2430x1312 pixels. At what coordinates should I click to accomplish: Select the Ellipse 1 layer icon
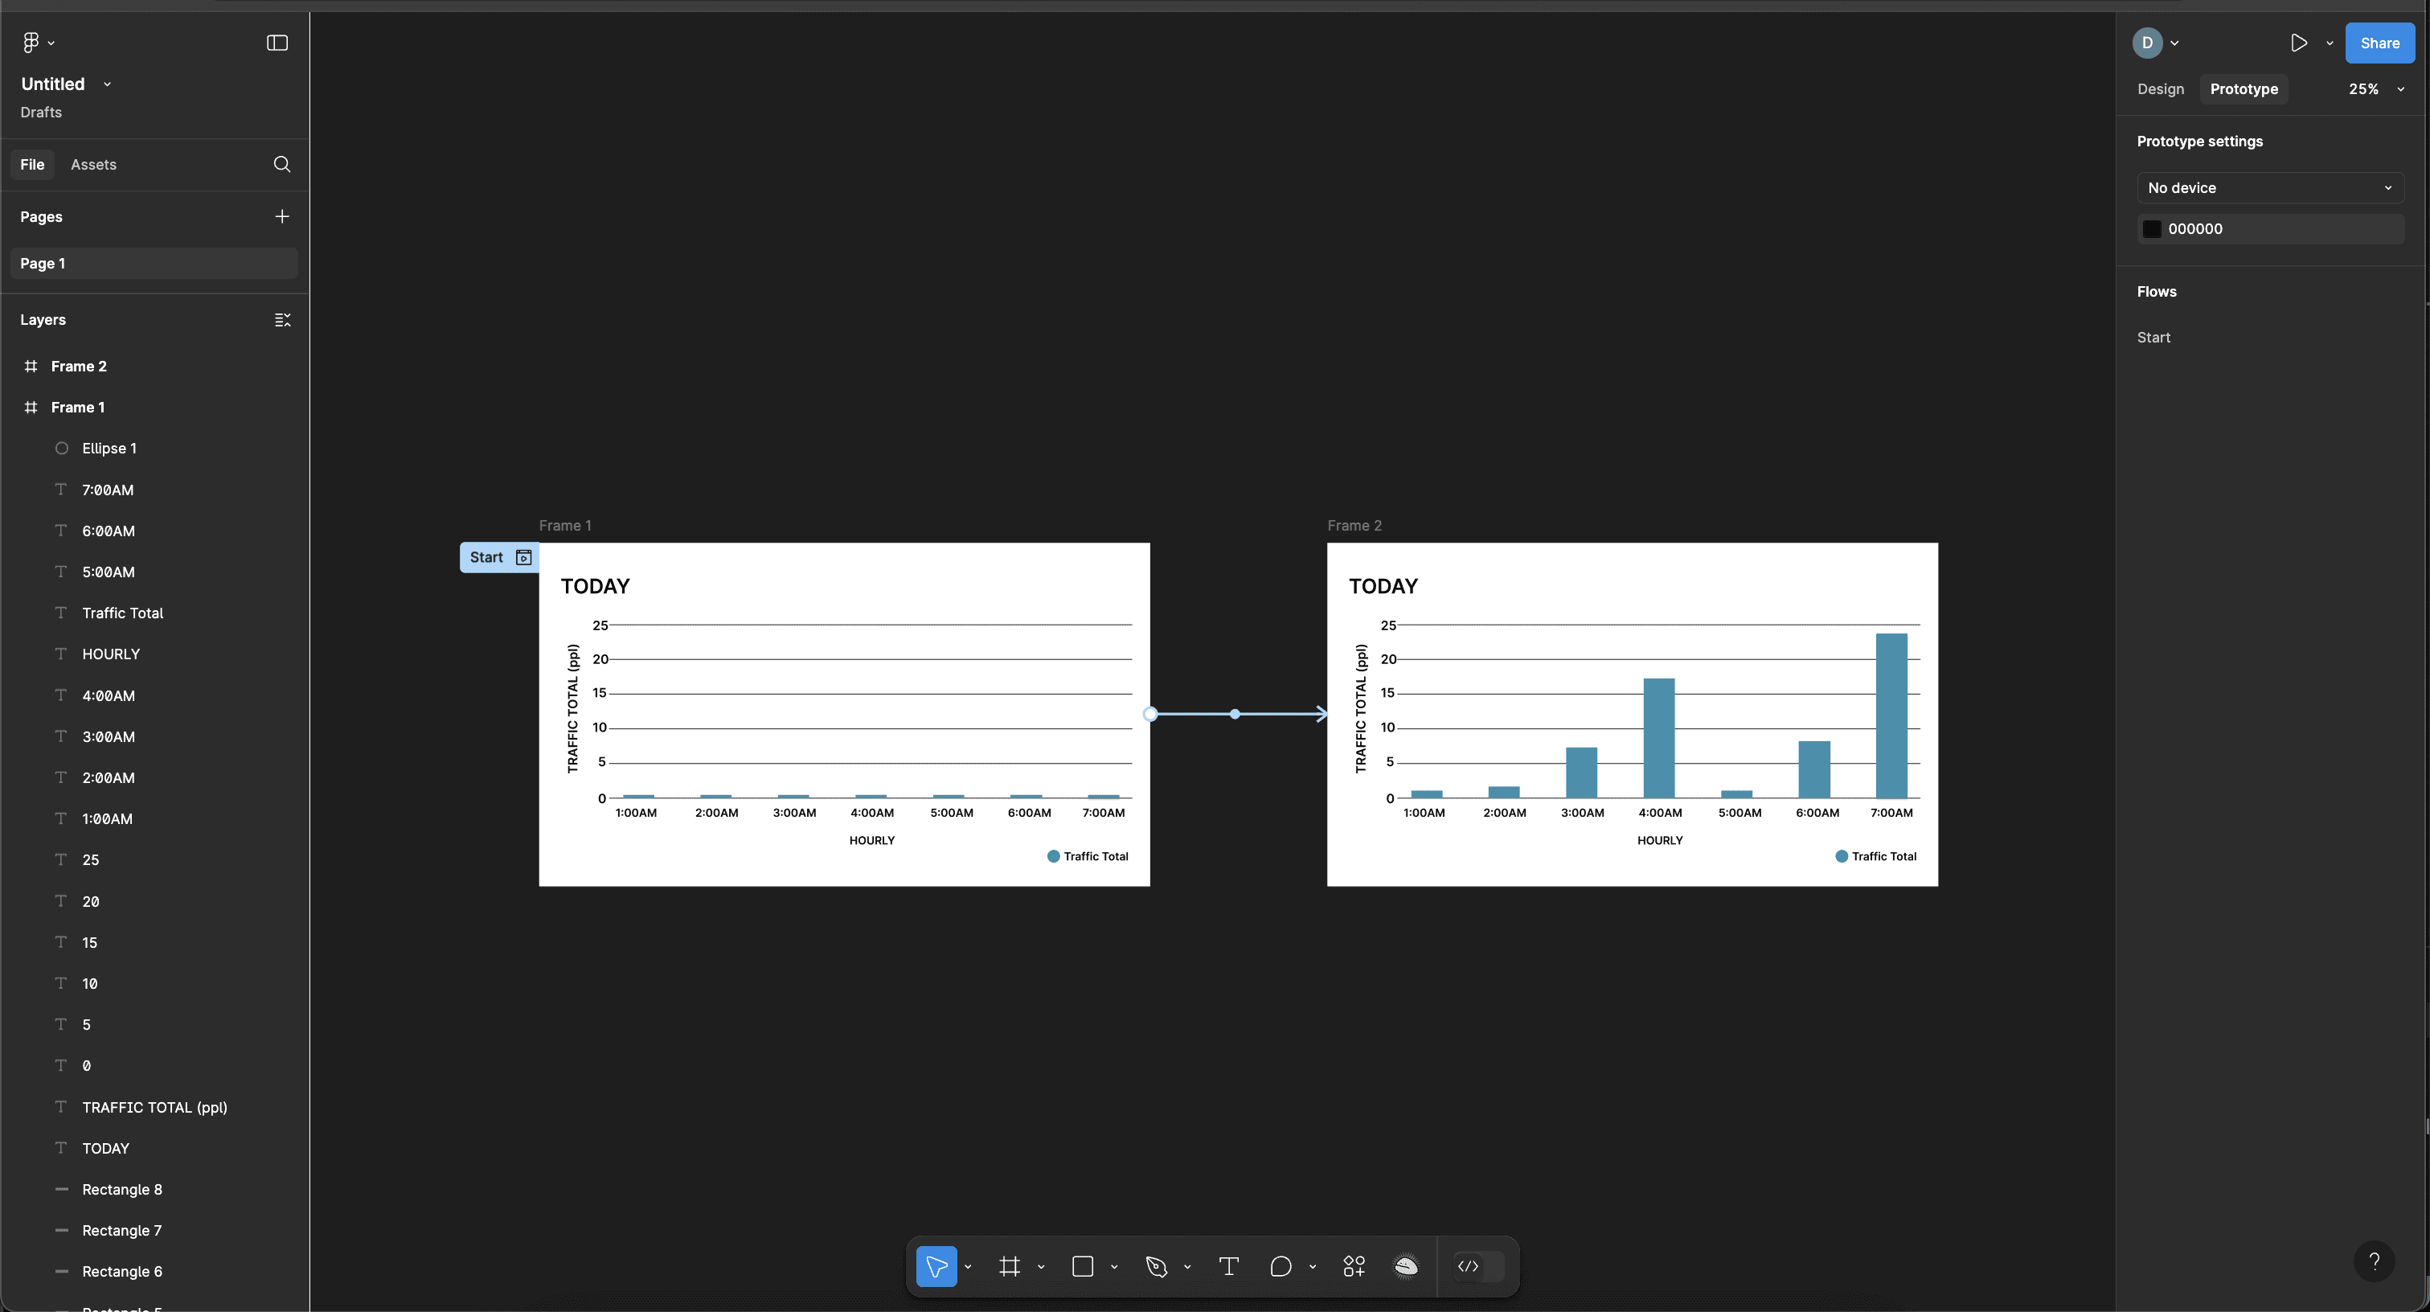pos(61,448)
